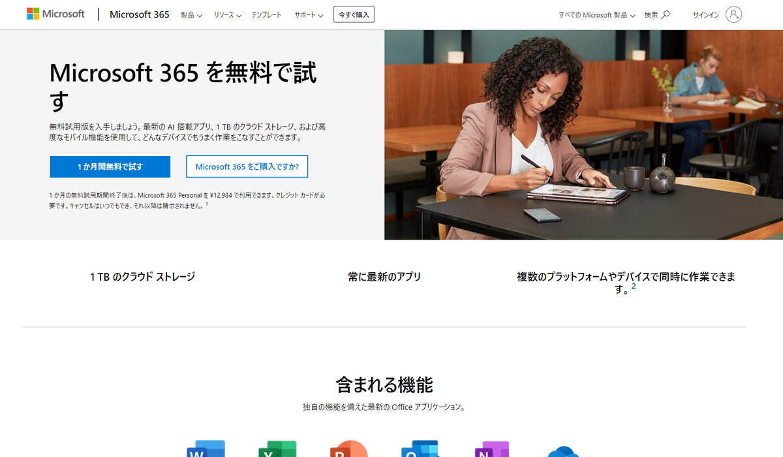Expand すべての Microsoft 製品 menu
This screenshot has height=457, width=783.
coord(597,14)
